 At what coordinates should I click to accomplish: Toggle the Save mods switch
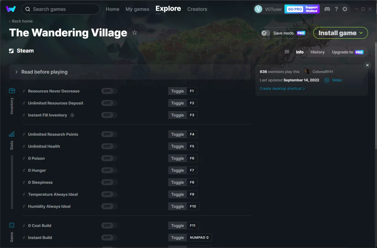click(x=266, y=33)
